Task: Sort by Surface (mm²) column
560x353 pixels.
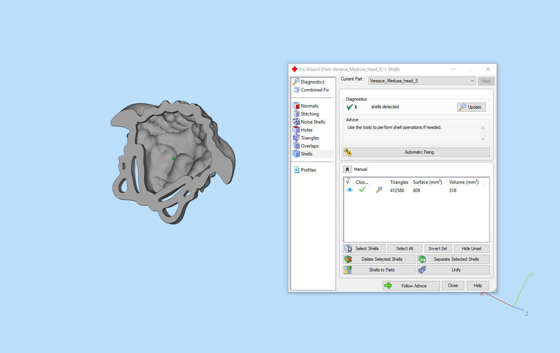Action: (428, 182)
